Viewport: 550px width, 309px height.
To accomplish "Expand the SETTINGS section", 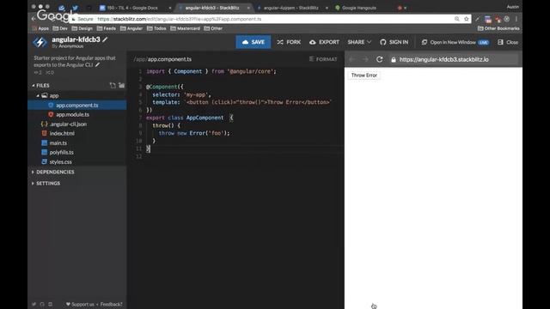I will pos(46,183).
